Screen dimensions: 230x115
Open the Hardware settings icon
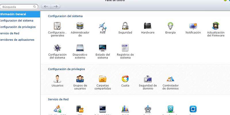(148, 26)
